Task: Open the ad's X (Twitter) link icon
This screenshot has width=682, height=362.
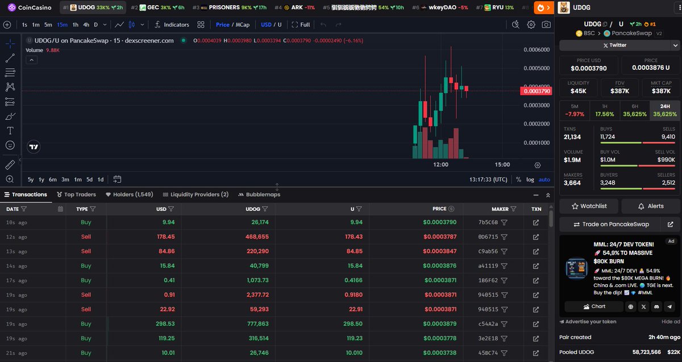Action: tap(643, 306)
